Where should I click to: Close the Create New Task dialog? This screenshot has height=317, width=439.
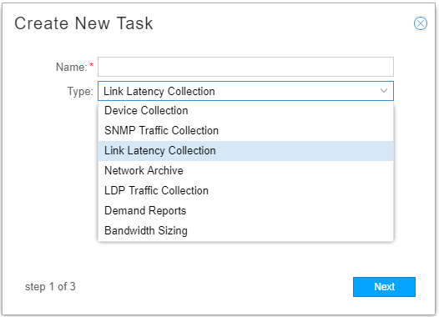pyautogui.click(x=421, y=23)
